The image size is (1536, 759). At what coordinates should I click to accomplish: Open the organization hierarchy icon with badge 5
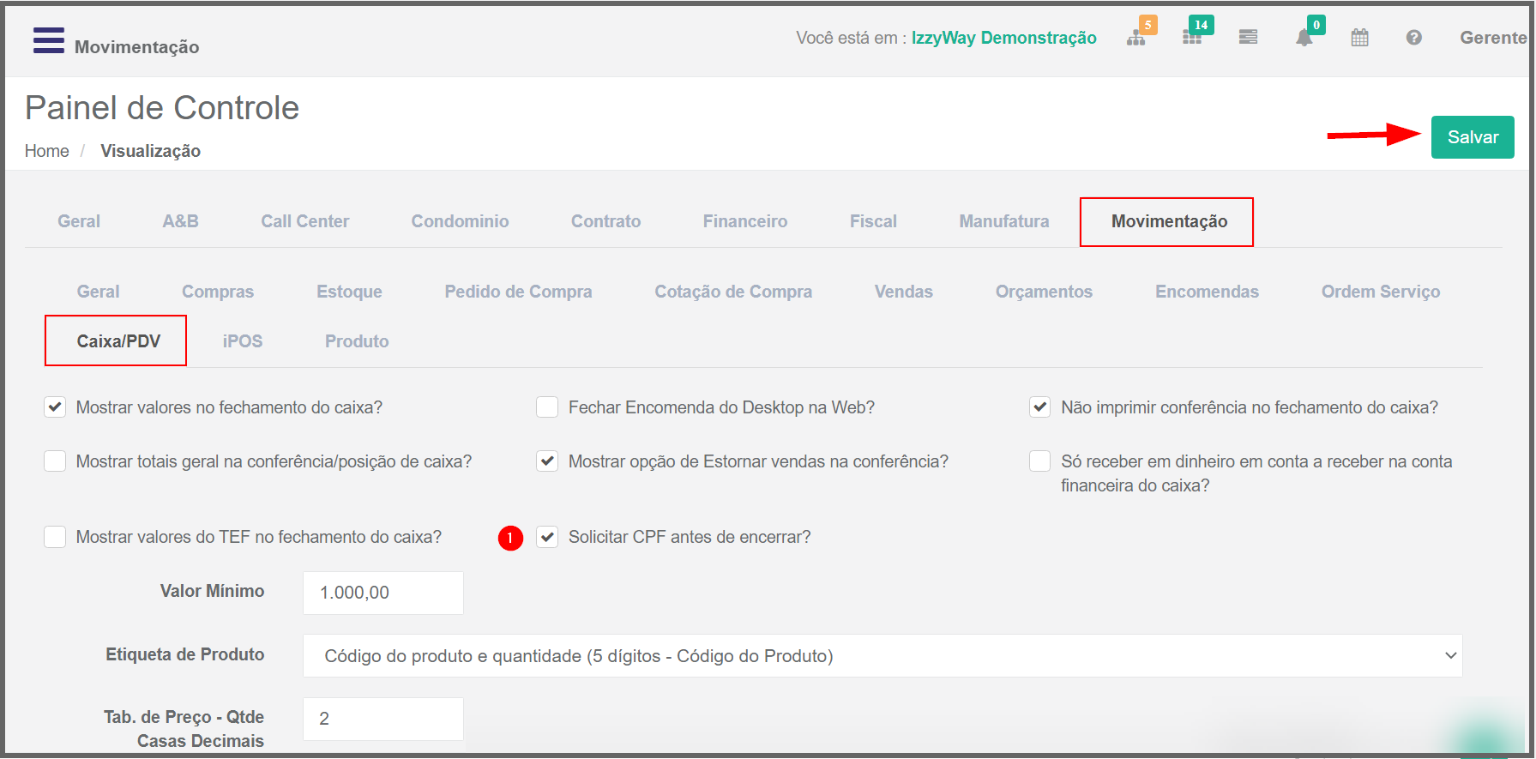point(1136,38)
